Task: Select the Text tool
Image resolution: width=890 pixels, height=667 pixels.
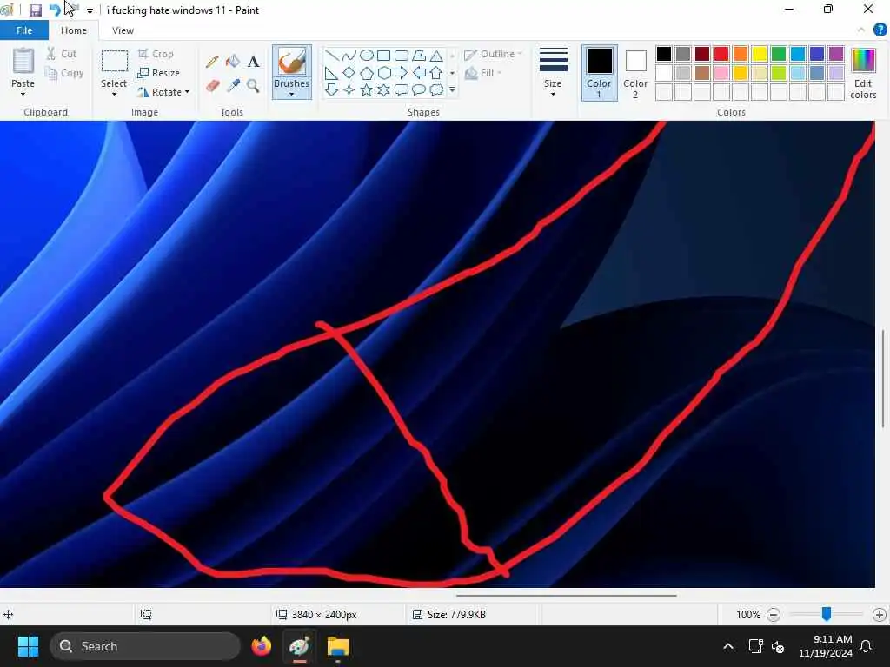Action: pos(253,61)
